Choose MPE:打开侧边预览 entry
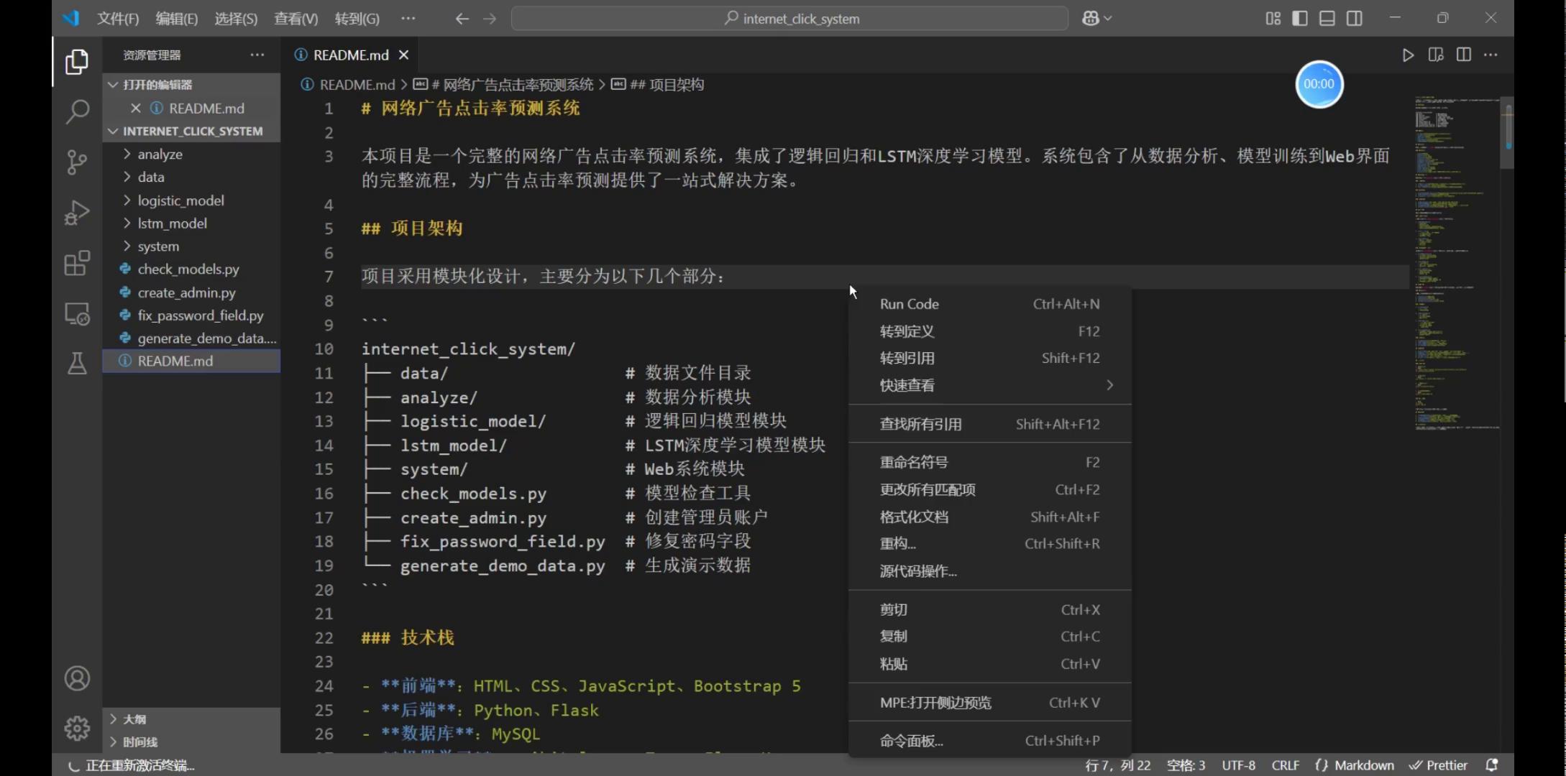 click(x=990, y=703)
